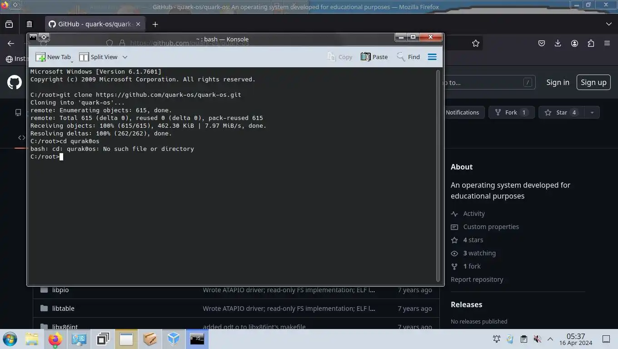This screenshot has height=349, width=618.
Task: Open the clipboard tray icon
Action: [x=523, y=339]
